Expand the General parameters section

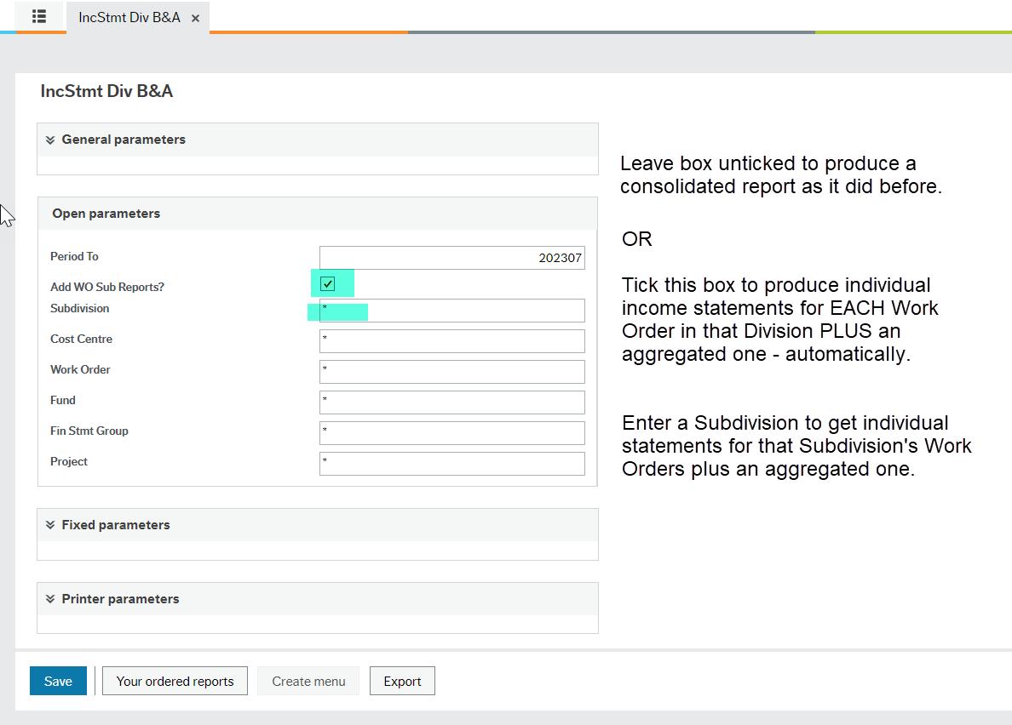tap(122, 140)
